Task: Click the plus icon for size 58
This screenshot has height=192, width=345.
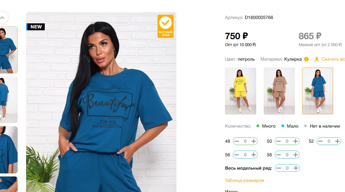Action: coord(295,155)
